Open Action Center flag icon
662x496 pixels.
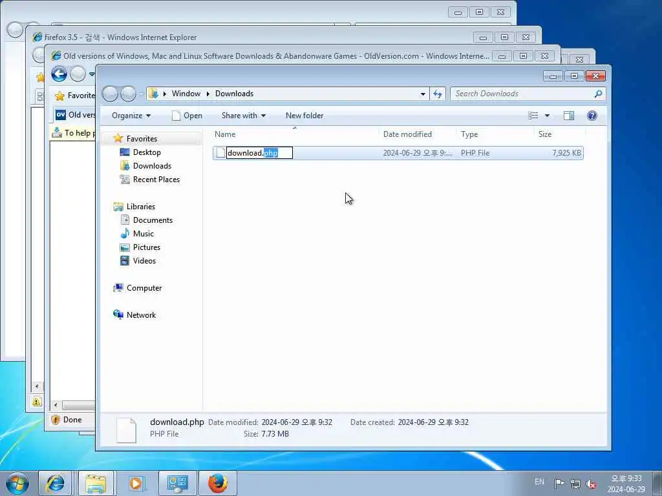coord(559,483)
